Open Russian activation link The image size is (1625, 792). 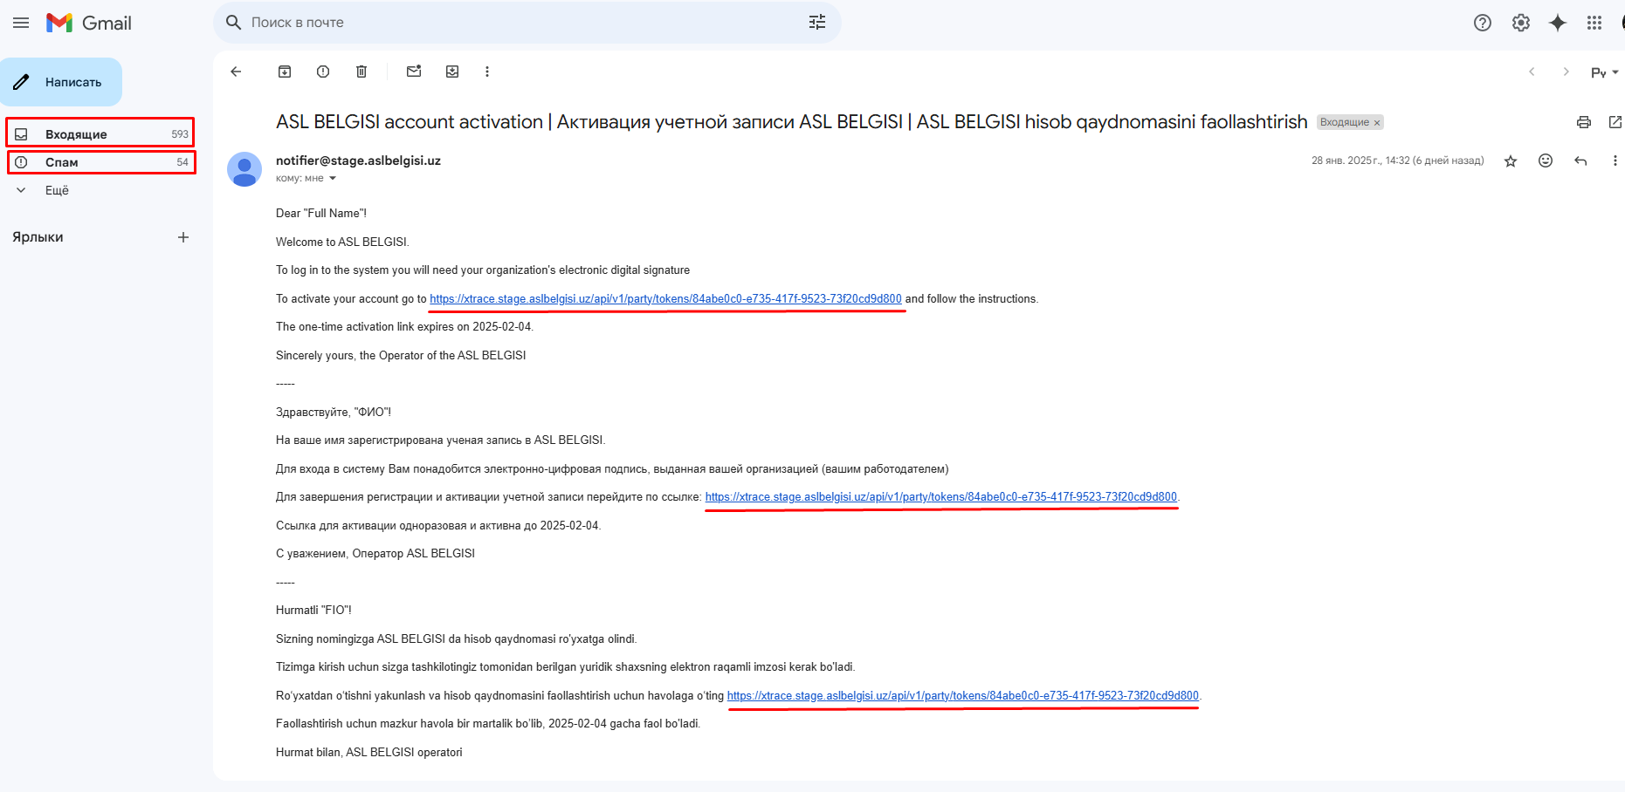(x=941, y=497)
